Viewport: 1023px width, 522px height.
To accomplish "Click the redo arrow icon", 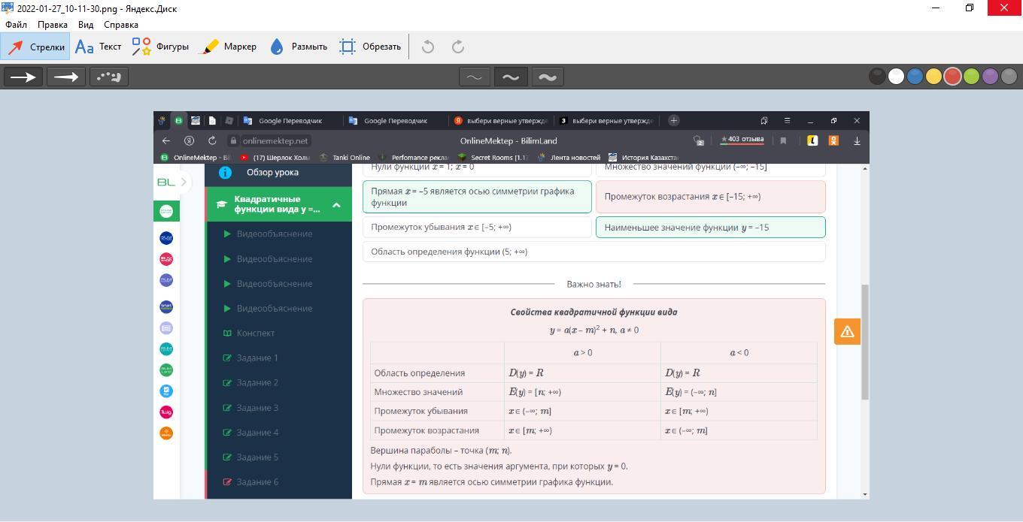I will [x=458, y=47].
